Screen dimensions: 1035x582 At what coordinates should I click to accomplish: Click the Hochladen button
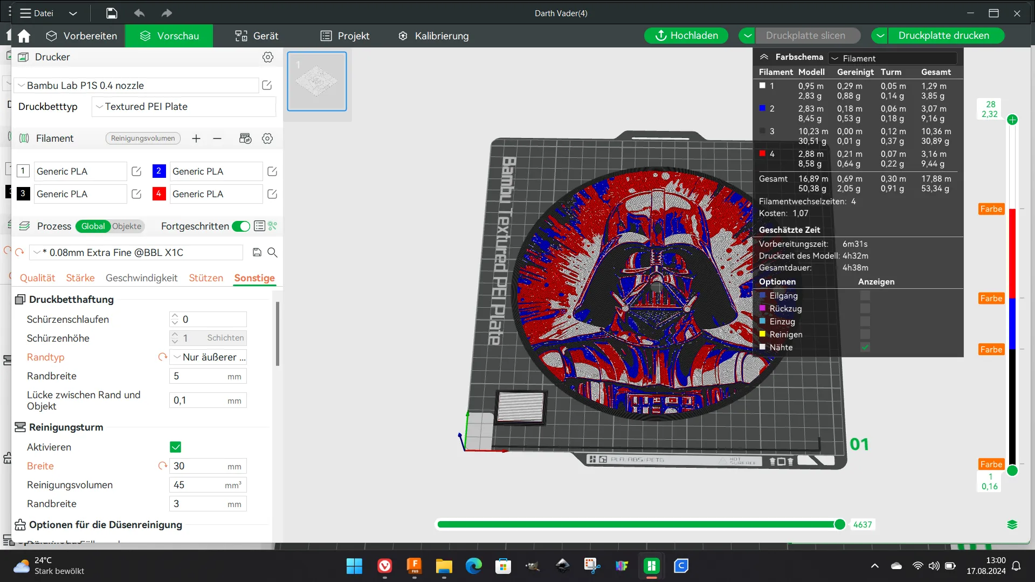pyautogui.click(x=686, y=36)
